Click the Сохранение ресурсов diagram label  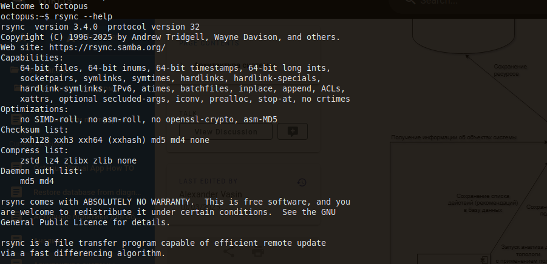(x=506, y=70)
